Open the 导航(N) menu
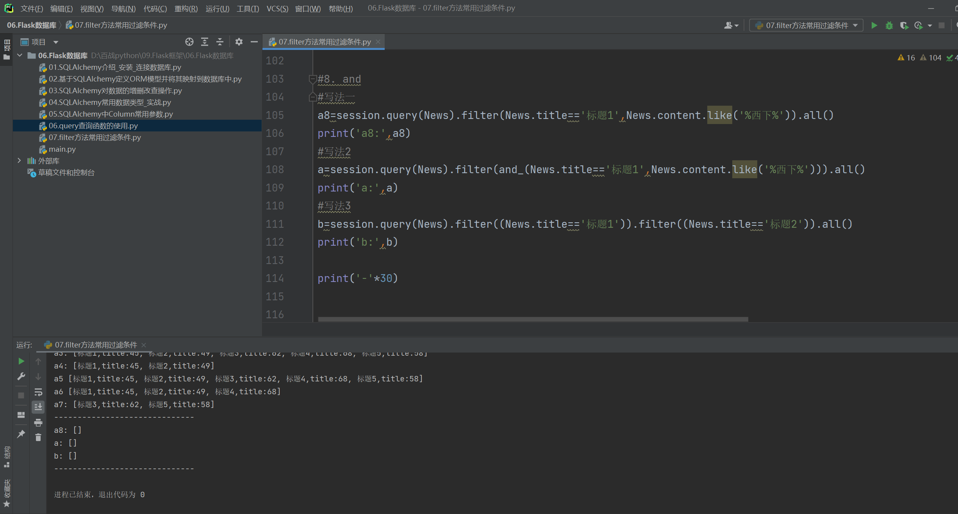The width and height of the screenshot is (958, 514). 123,9
